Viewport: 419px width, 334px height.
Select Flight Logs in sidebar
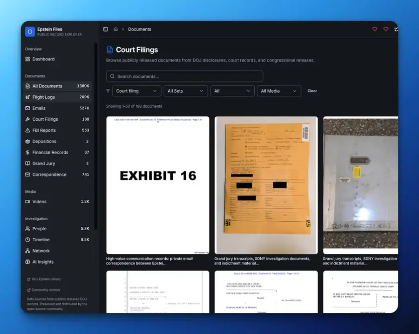coord(57,97)
